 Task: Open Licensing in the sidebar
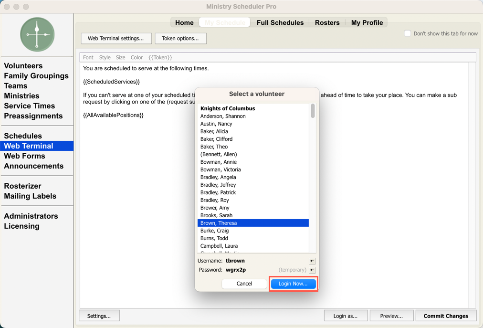[x=22, y=226]
